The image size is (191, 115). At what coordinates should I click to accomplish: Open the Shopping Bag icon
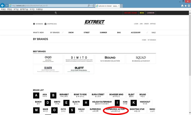(x=45, y=24)
